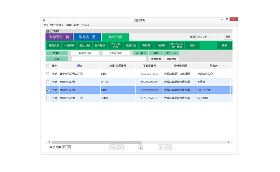Open the 表示件数 dropdown
This screenshot has width=280, height=172.
[x=69, y=147]
